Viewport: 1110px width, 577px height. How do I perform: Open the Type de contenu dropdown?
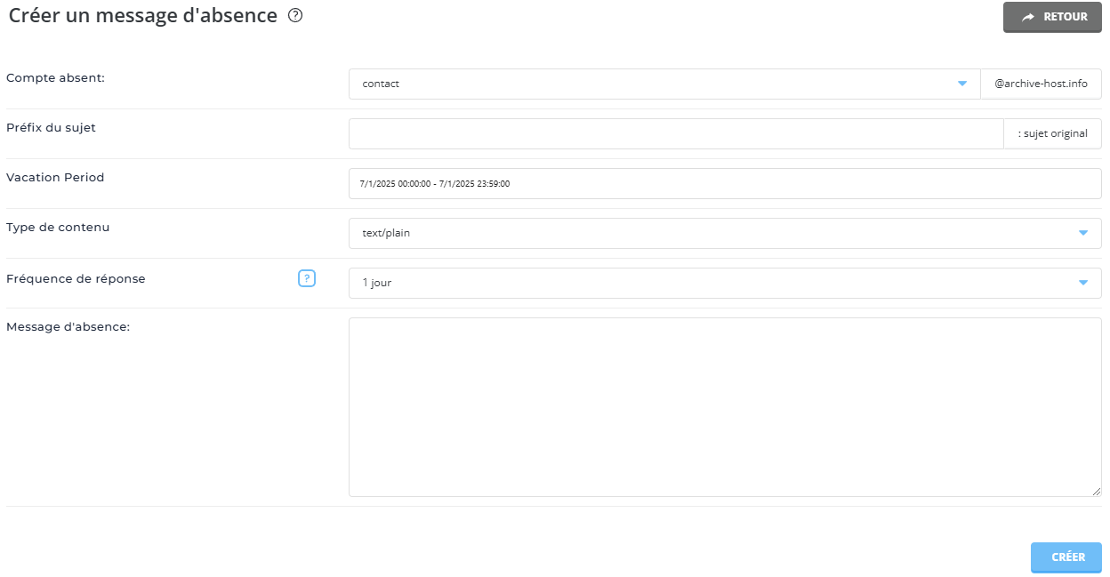712,234
